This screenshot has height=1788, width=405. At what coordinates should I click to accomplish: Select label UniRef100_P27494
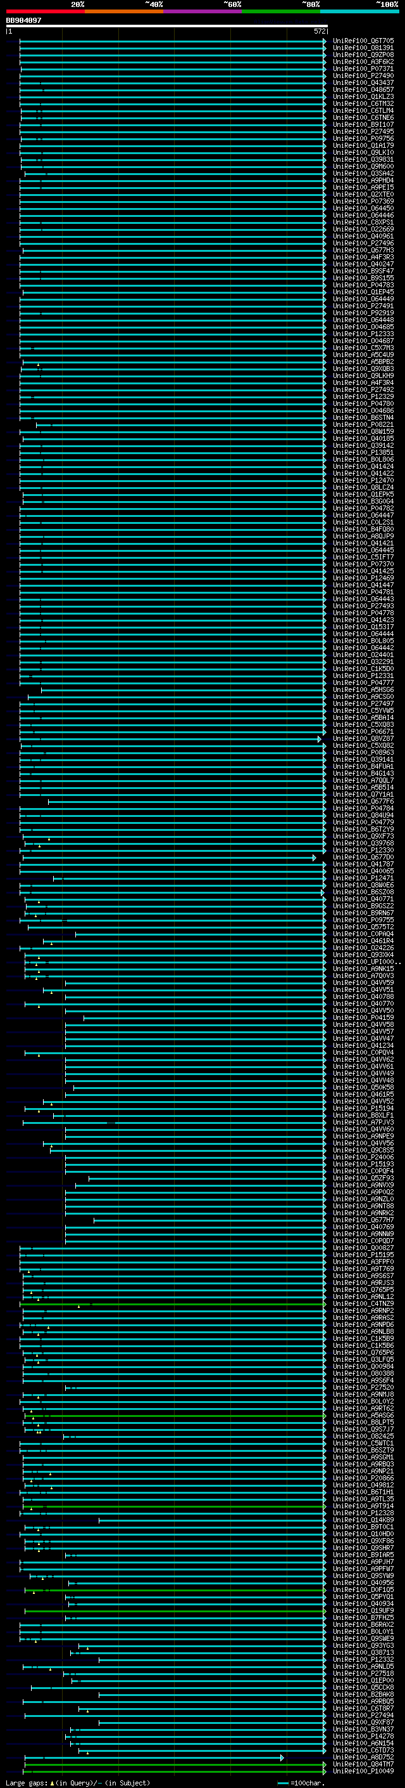click(x=363, y=1716)
